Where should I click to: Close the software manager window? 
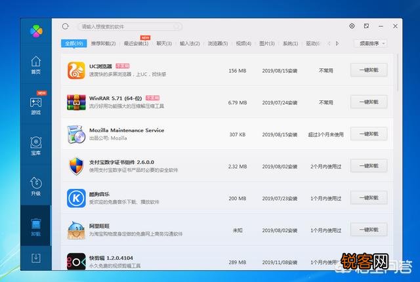(395, 26)
